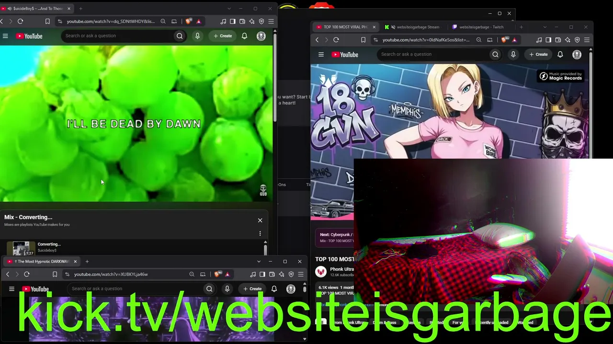Open the browser main menu in the DARKWAVE window
Image resolution: width=613 pixels, height=344 pixels.
[x=301, y=274]
